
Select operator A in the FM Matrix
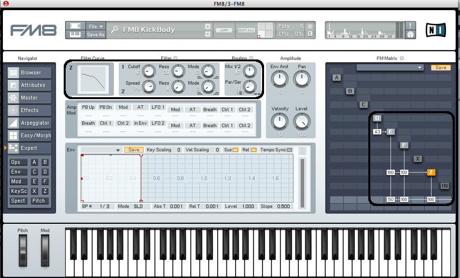336,77
